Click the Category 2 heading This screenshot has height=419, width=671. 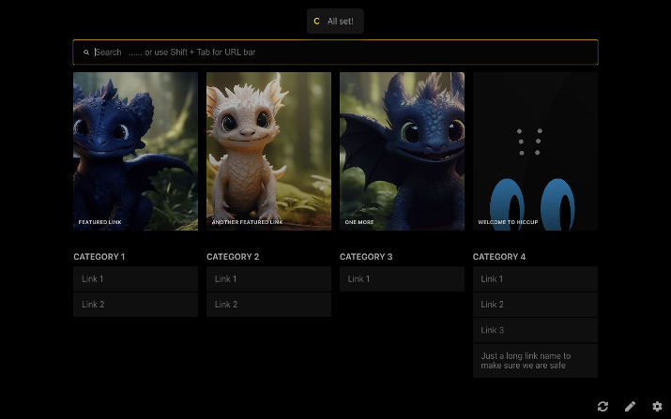pos(233,257)
